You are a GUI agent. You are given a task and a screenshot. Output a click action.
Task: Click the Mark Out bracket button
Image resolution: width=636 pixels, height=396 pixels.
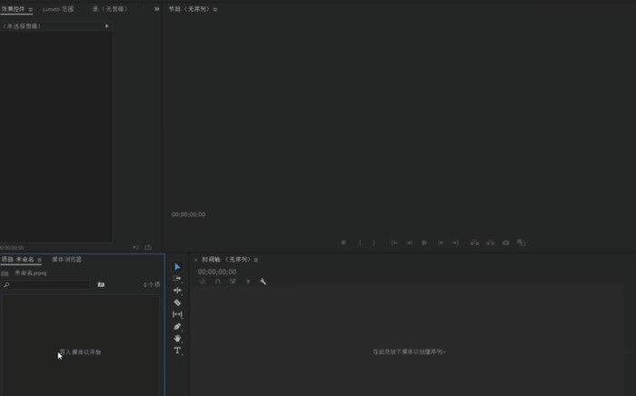(x=374, y=243)
